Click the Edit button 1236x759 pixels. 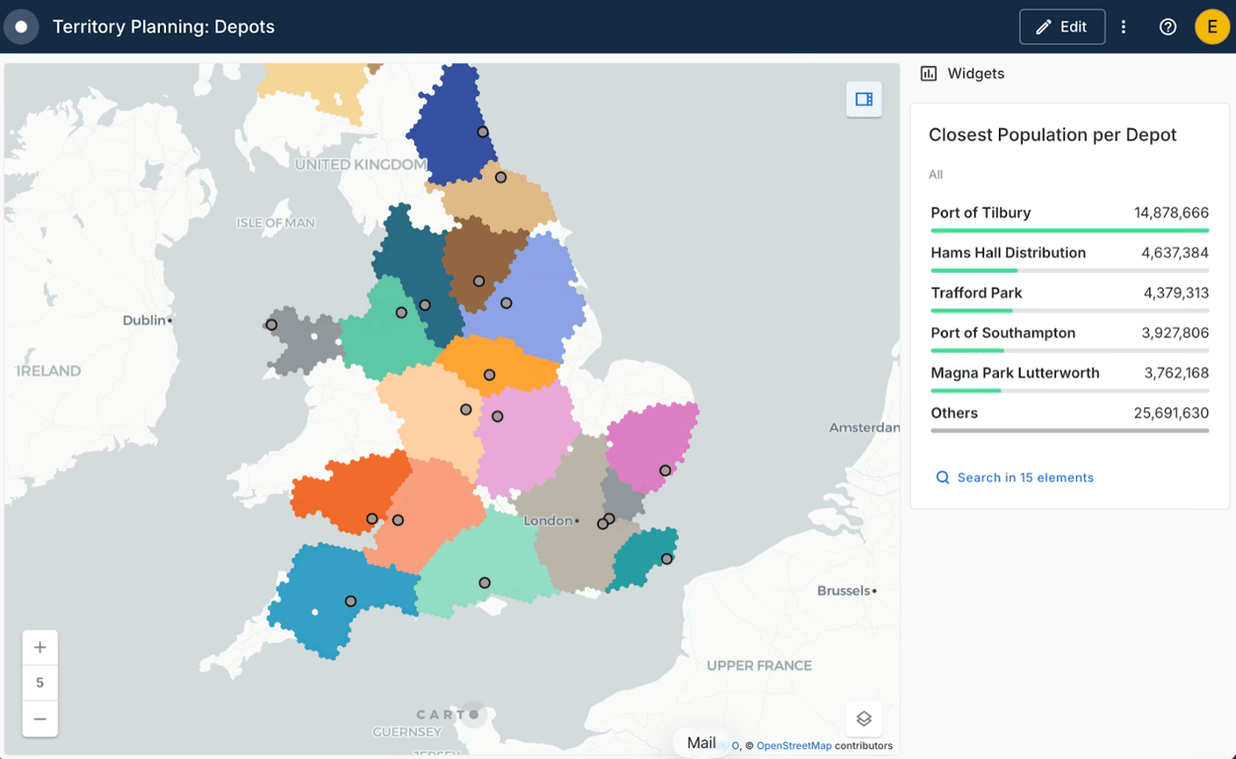click(x=1062, y=27)
